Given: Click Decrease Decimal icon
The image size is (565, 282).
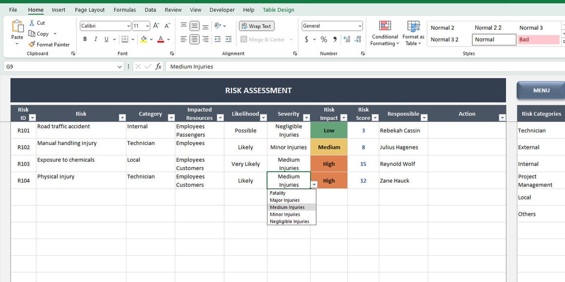Looking at the screenshot, I should click(358, 39).
